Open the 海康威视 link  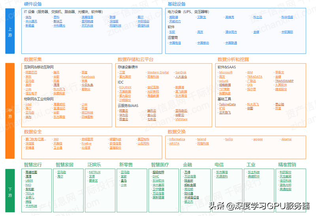click(x=59, y=104)
